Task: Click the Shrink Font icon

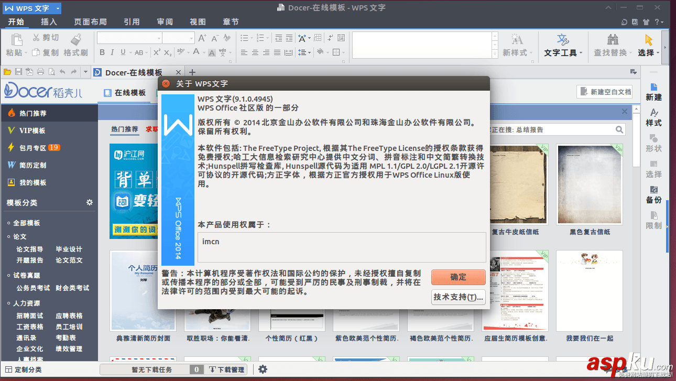Action: pos(215,38)
